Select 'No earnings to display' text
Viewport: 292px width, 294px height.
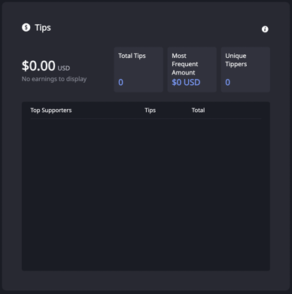pyautogui.click(x=54, y=79)
